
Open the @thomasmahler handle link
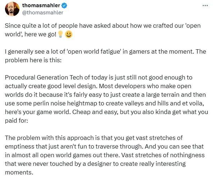tap(42, 13)
